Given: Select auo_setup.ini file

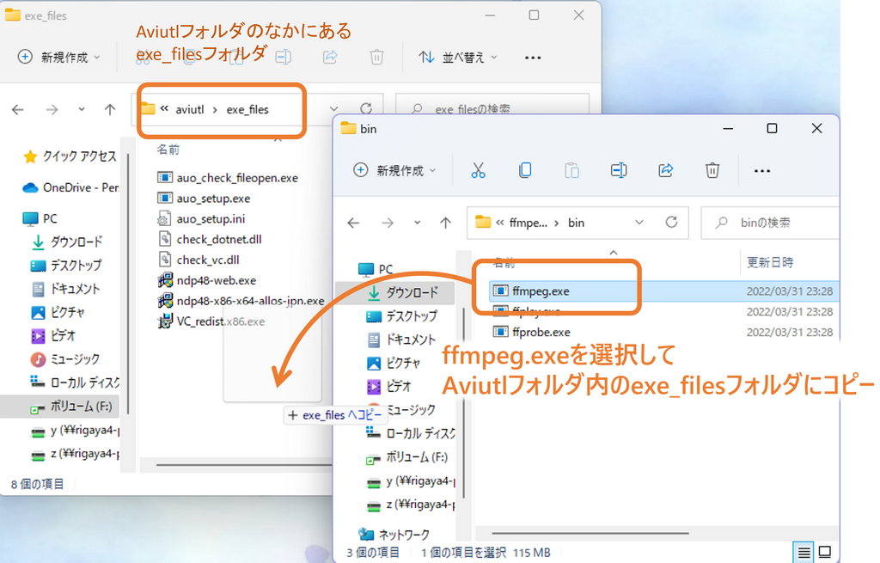Looking at the screenshot, I should (211, 219).
